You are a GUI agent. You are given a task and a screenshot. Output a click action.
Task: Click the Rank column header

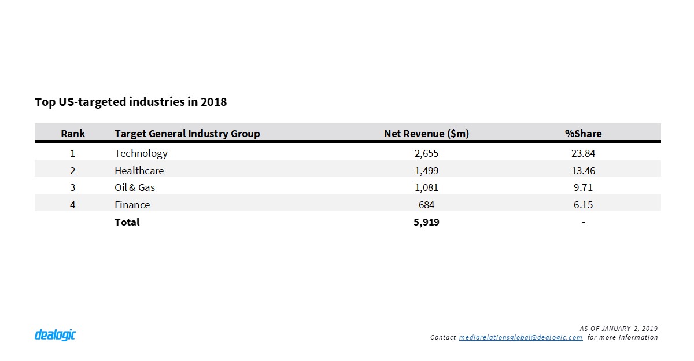73,134
